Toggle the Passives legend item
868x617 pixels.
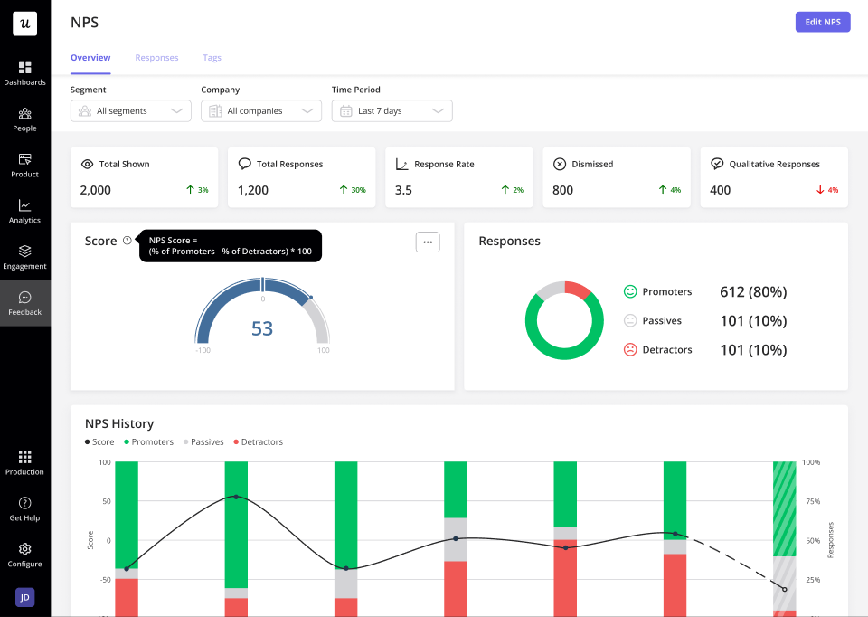point(203,441)
